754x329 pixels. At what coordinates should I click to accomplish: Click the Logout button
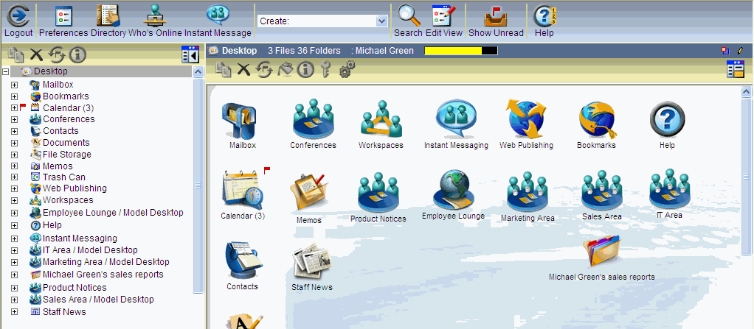point(18,16)
